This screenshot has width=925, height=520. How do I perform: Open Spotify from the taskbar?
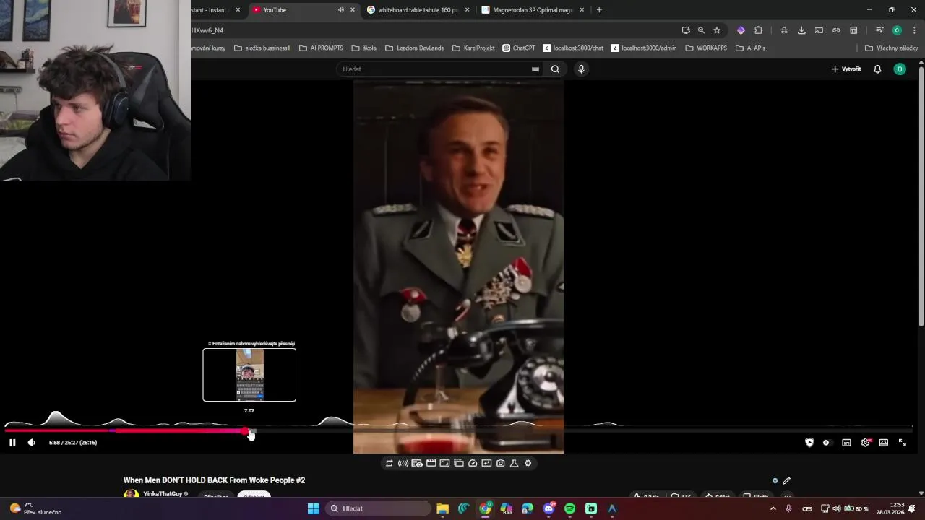click(569, 508)
